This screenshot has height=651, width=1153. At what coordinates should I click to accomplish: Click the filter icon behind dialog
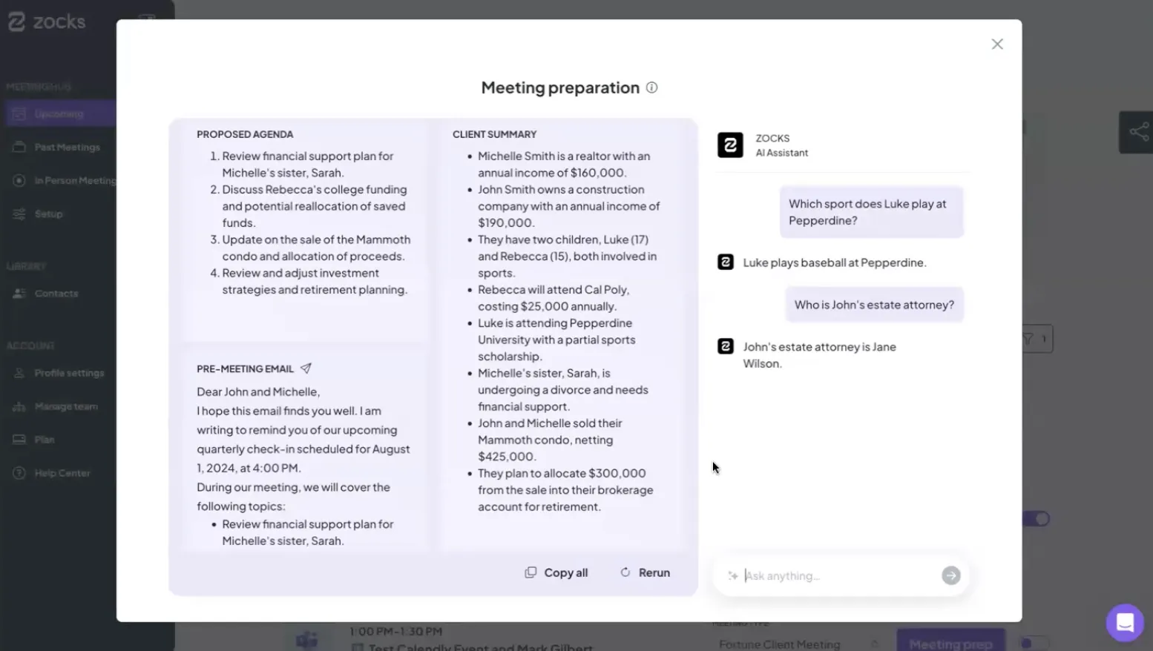pyautogui.click(x=1028, y=339)
